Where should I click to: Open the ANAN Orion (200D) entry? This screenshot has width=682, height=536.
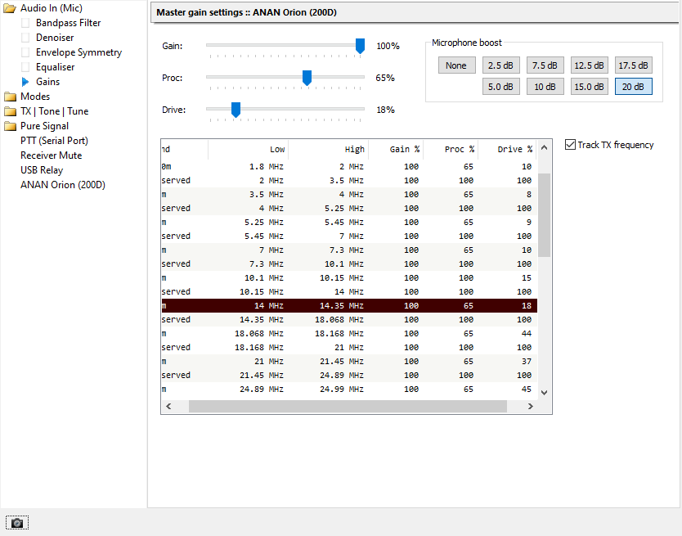coord(62,185)
